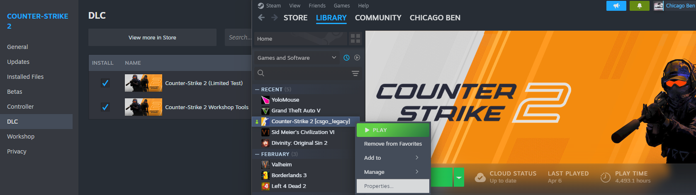Screen dimensions: 696x195
Task: Click the Chicago Ben avatar picture
Action: click(x=659, y=6)
